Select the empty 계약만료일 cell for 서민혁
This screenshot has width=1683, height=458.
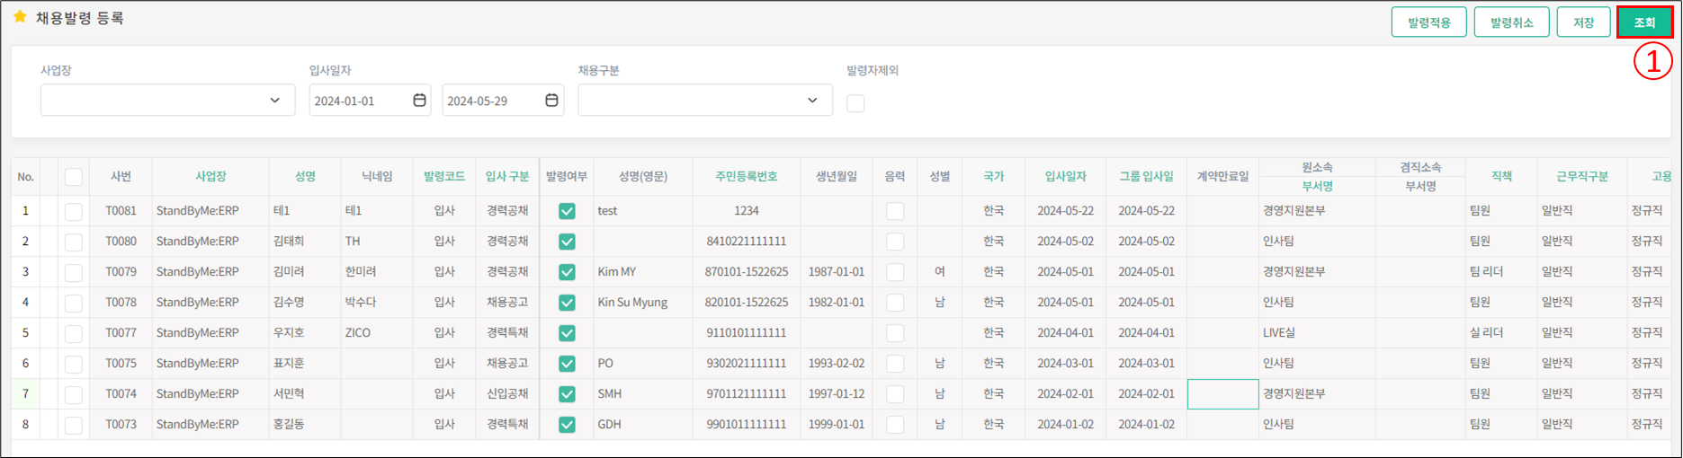pos(1222,394)
